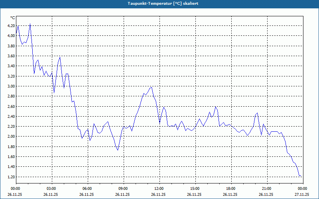Select the 2,20 y-axis value

[x=12, y=127]
